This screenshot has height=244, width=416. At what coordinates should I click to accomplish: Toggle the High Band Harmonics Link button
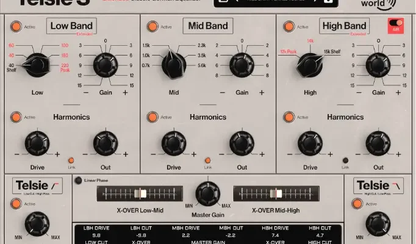click(x=345, y=160)
